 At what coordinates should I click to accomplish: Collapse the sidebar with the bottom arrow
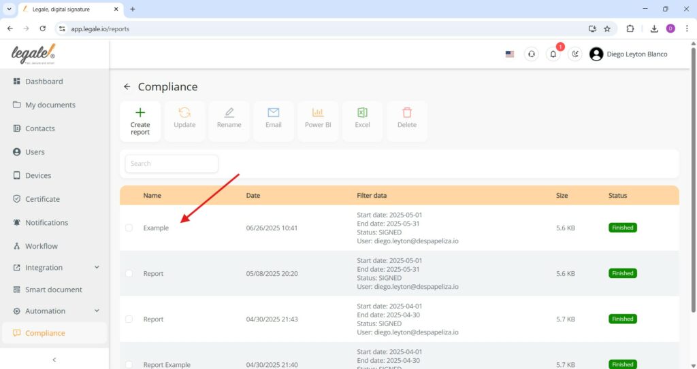(x=54, y=359)
